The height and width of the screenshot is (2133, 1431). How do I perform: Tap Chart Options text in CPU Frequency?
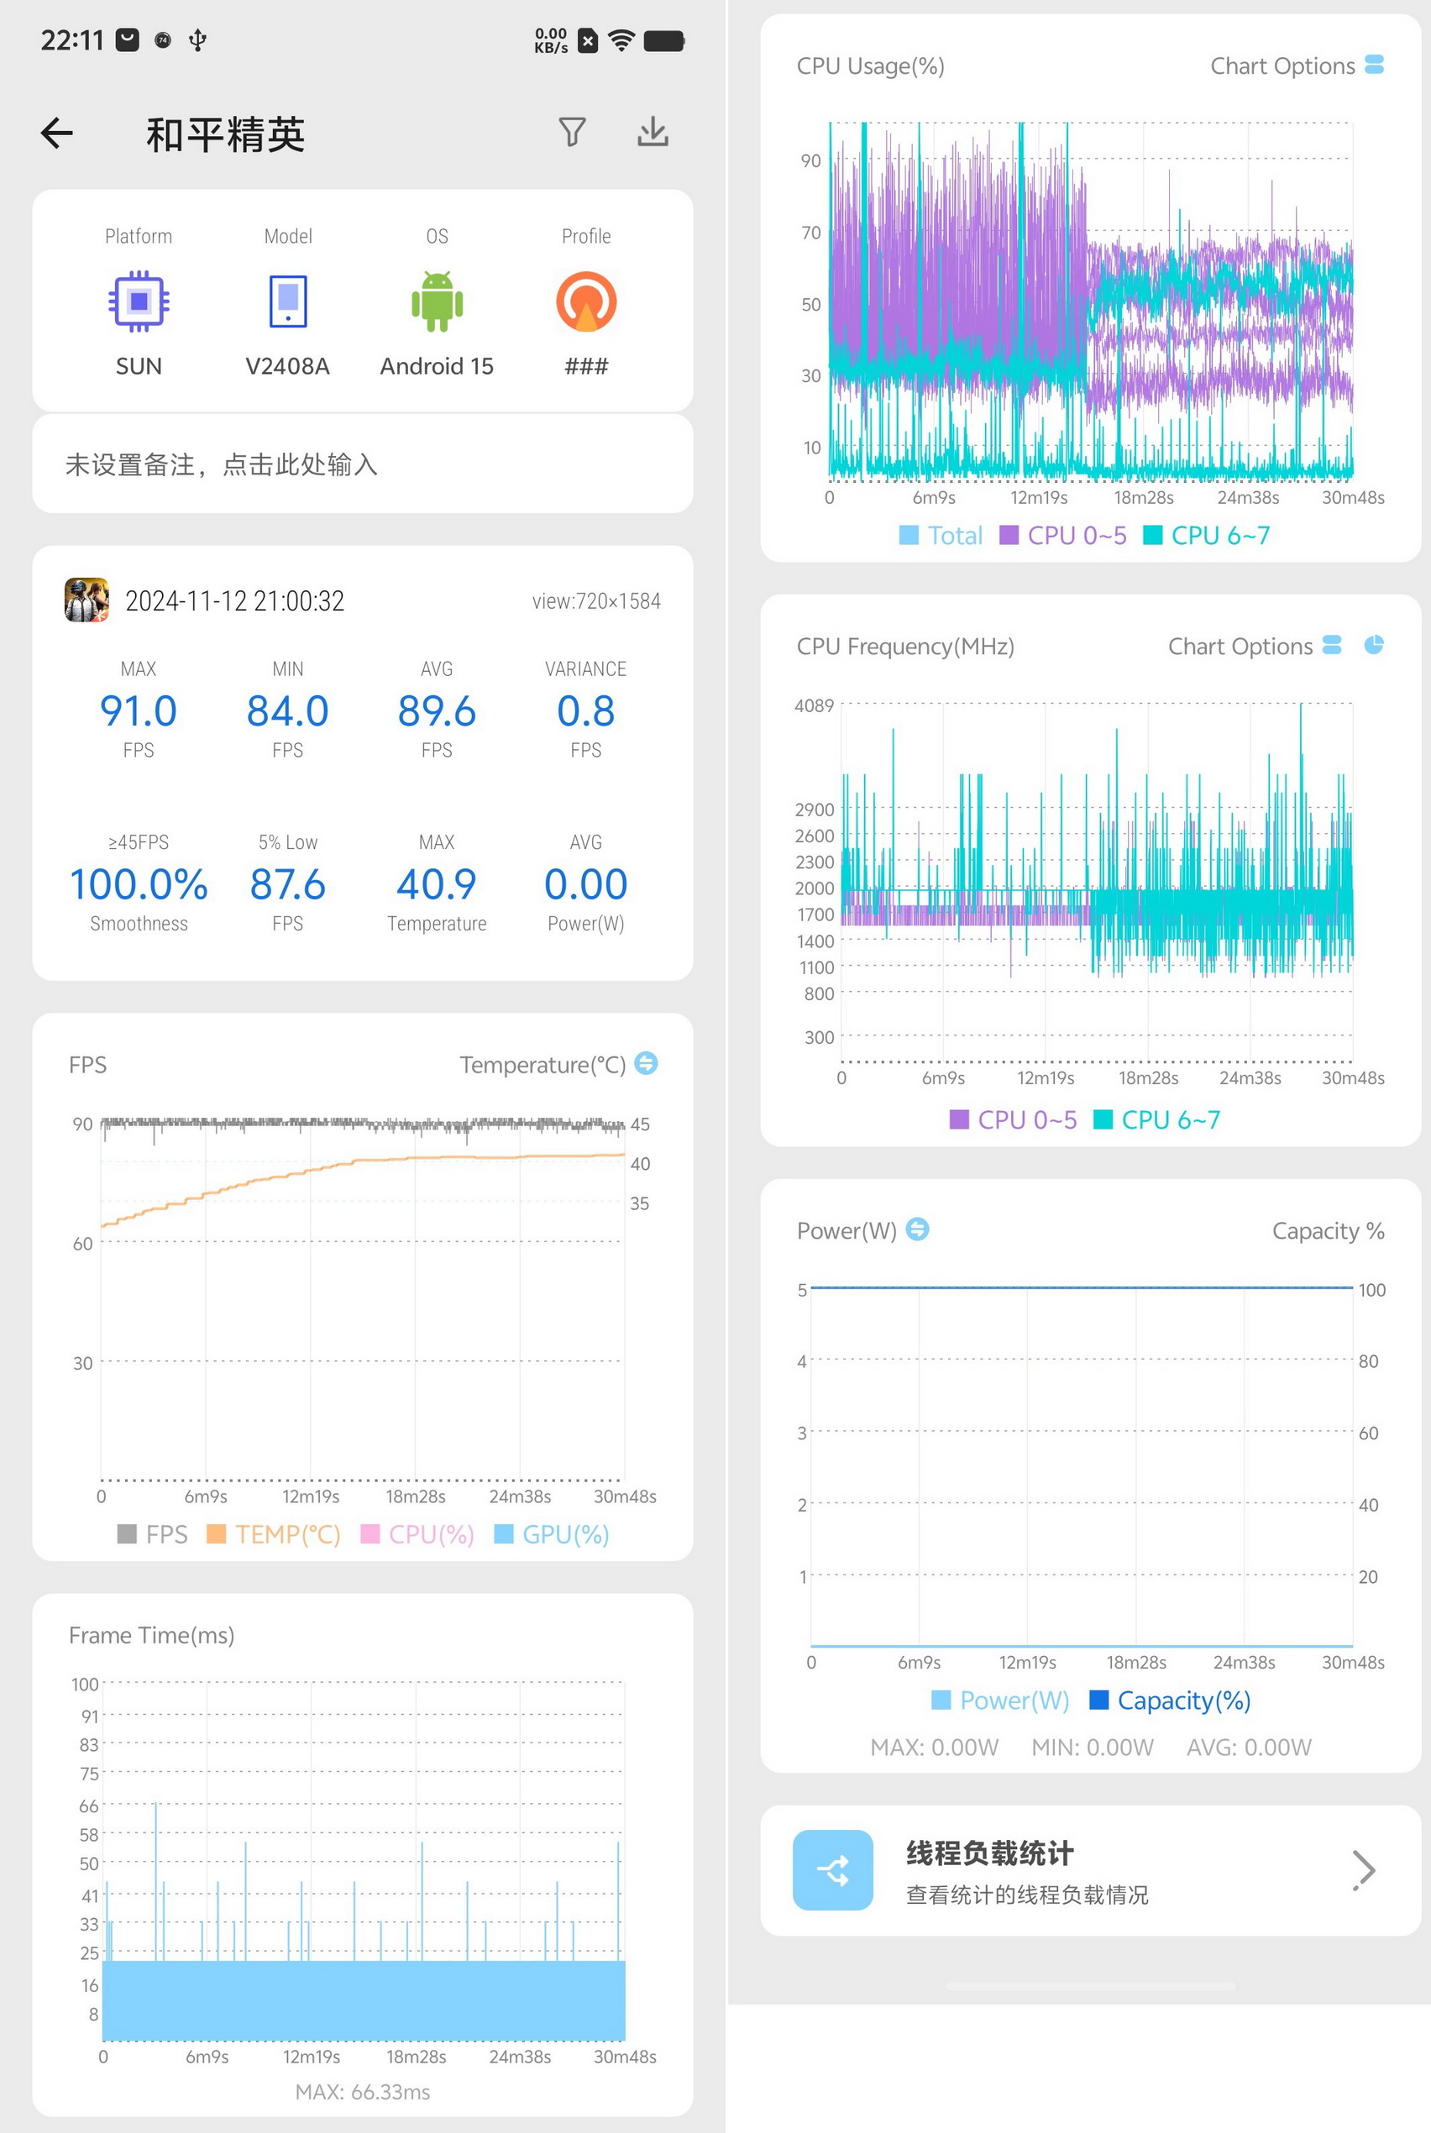(x=1240, y=646)
